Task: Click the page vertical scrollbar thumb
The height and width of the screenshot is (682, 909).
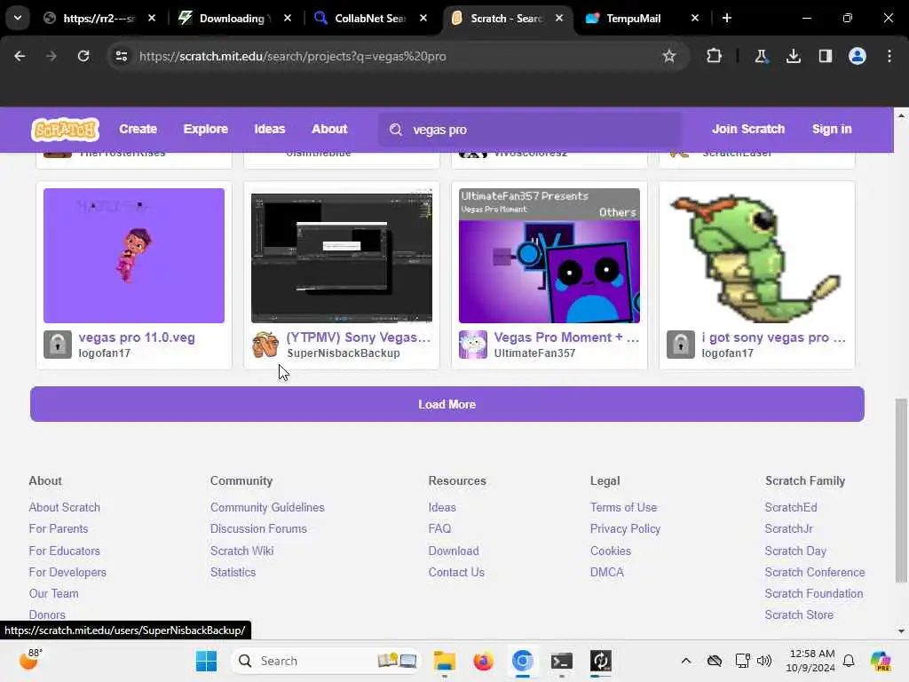Action: coord(901,490)
